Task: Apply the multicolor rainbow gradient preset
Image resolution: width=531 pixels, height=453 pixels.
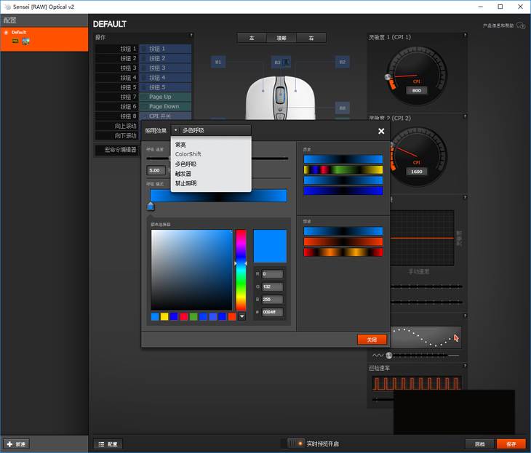Action: 343,169
